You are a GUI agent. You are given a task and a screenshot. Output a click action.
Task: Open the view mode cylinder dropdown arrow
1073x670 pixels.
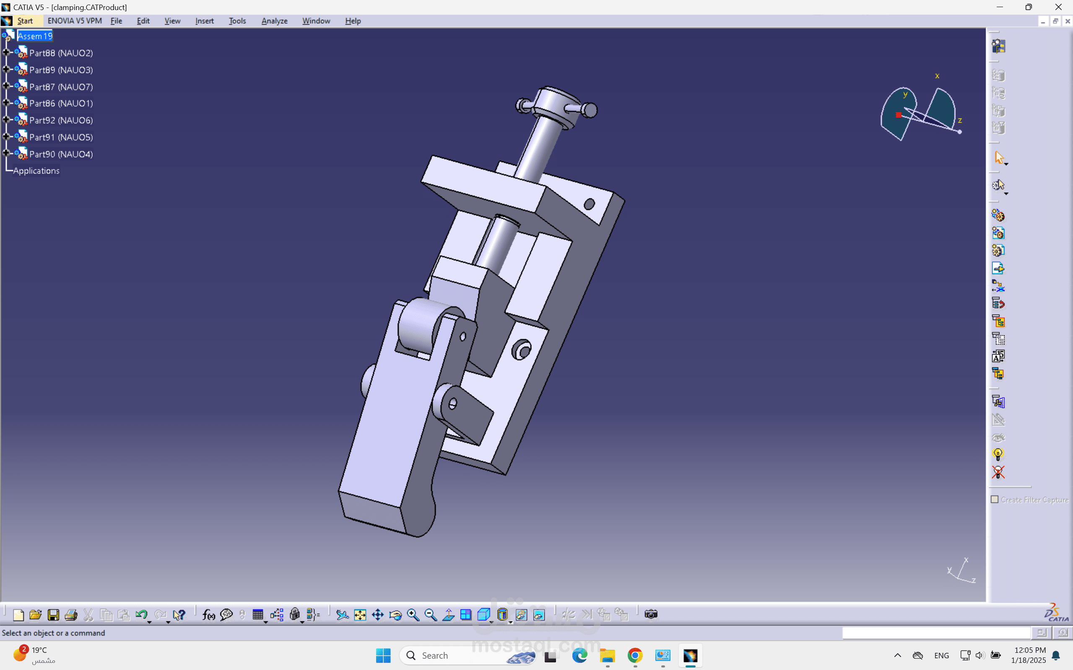point(510,622)
